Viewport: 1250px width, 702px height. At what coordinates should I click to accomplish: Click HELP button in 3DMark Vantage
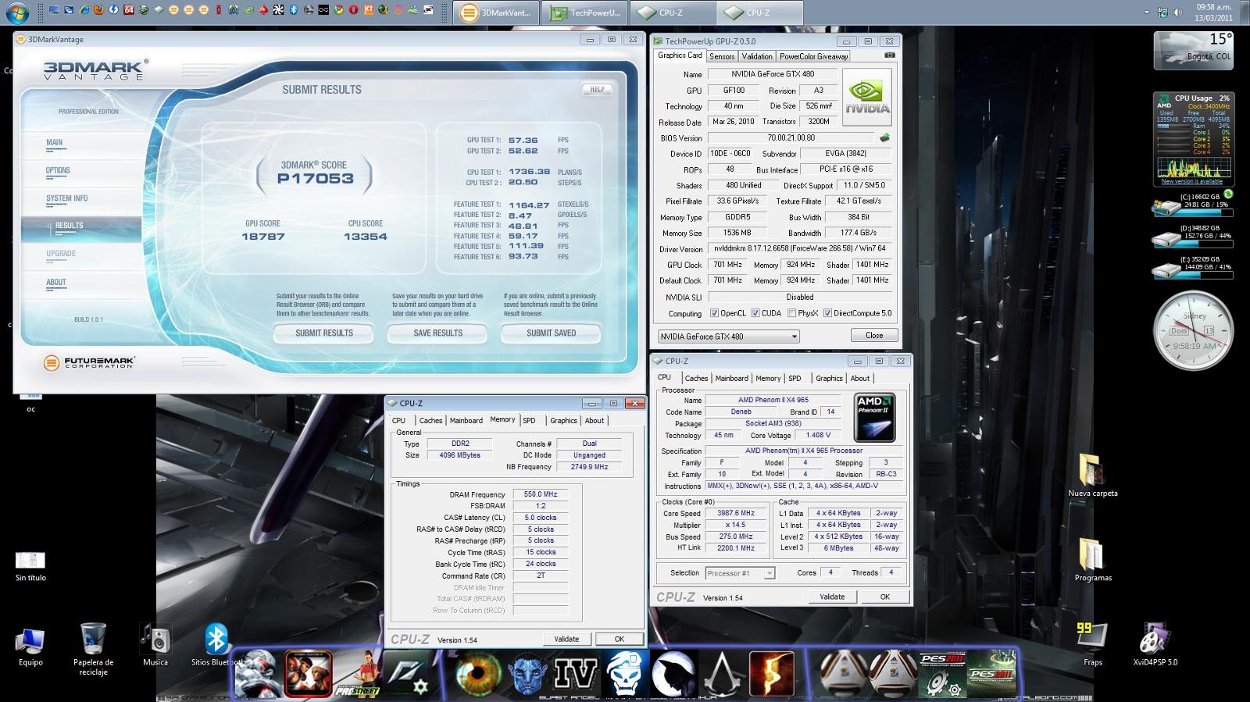(x=597, y=89)
